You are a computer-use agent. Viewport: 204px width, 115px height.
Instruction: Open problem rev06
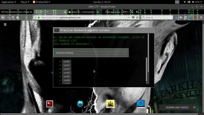(x=67, y=80)
